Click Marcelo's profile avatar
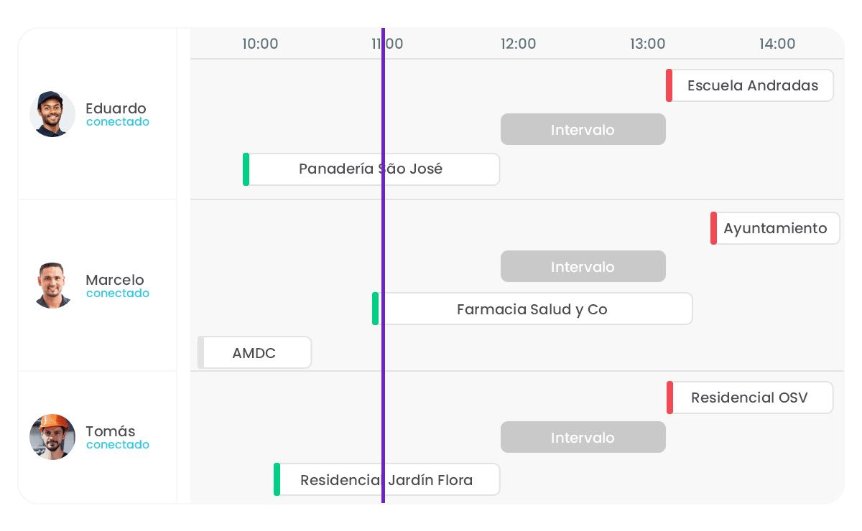 point(52,286)
